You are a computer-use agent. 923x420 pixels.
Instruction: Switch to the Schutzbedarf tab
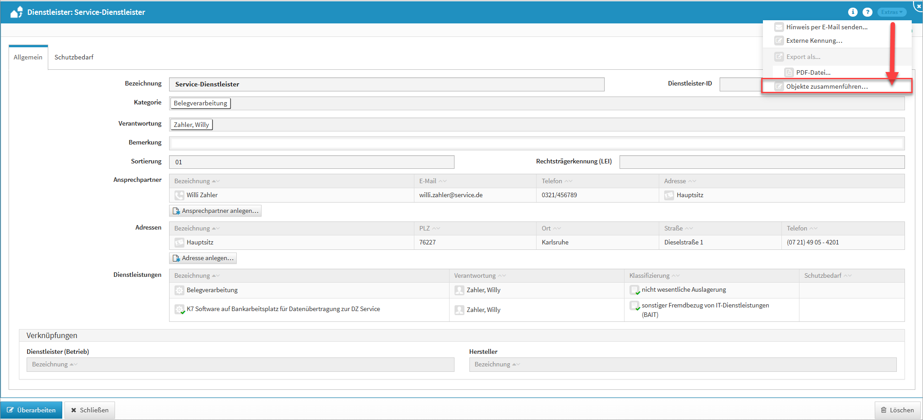point(74,57)
